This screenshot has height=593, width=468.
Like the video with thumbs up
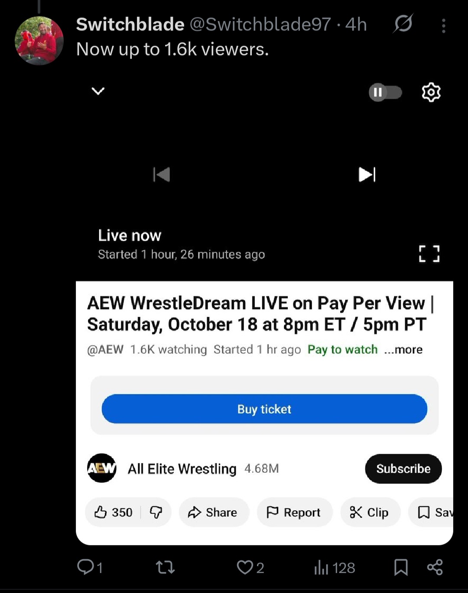coord(114,512)
